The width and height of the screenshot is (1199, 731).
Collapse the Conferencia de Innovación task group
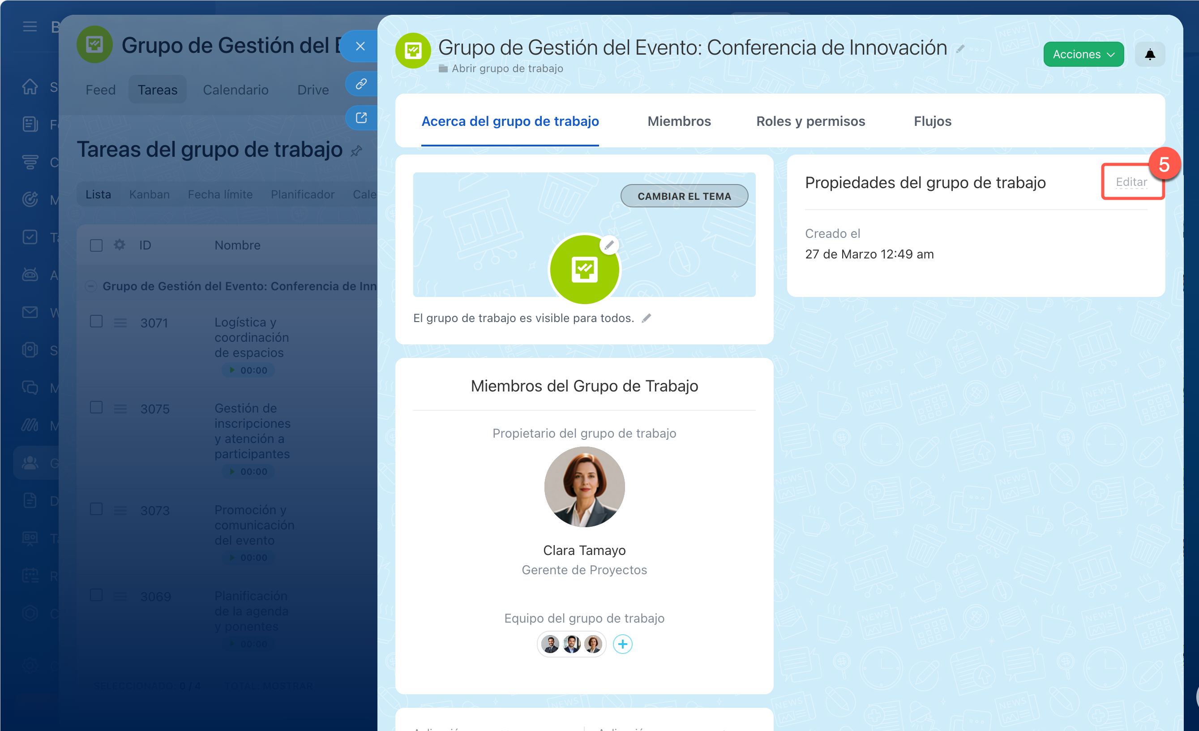tap(90, 286)
